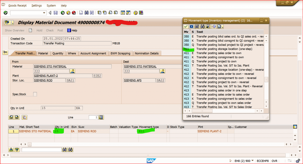The image size is (303, 164).
Task: Click the blue X Cancel icon in Movement type popup
Action: click(191, 26)
